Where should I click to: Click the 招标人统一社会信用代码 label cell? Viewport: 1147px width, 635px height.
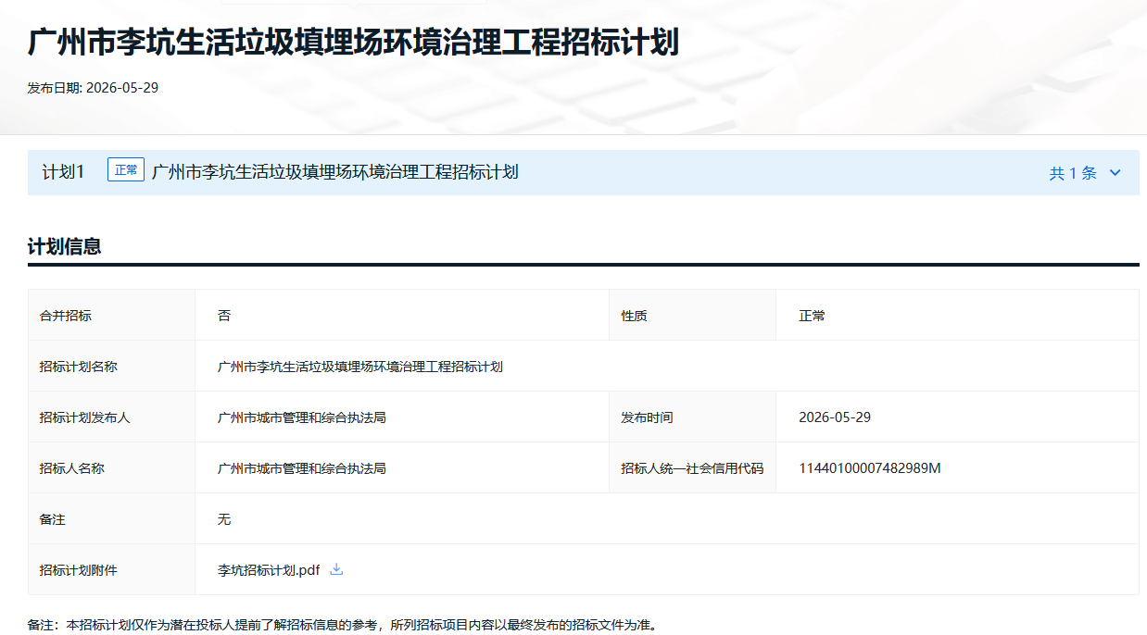click(x=692, y=468)
